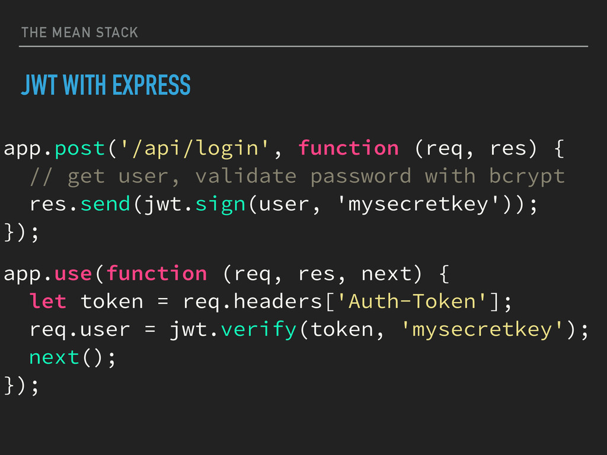Click the 'function' keyword on the app.use line
The width and height of the screenshot is (607, 455).
coord(156,273)
